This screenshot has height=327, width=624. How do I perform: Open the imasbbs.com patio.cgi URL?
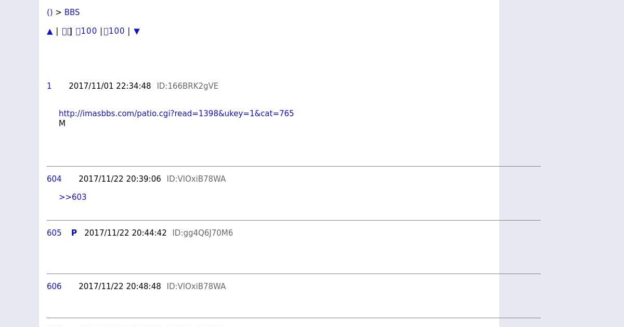(176, 114)
